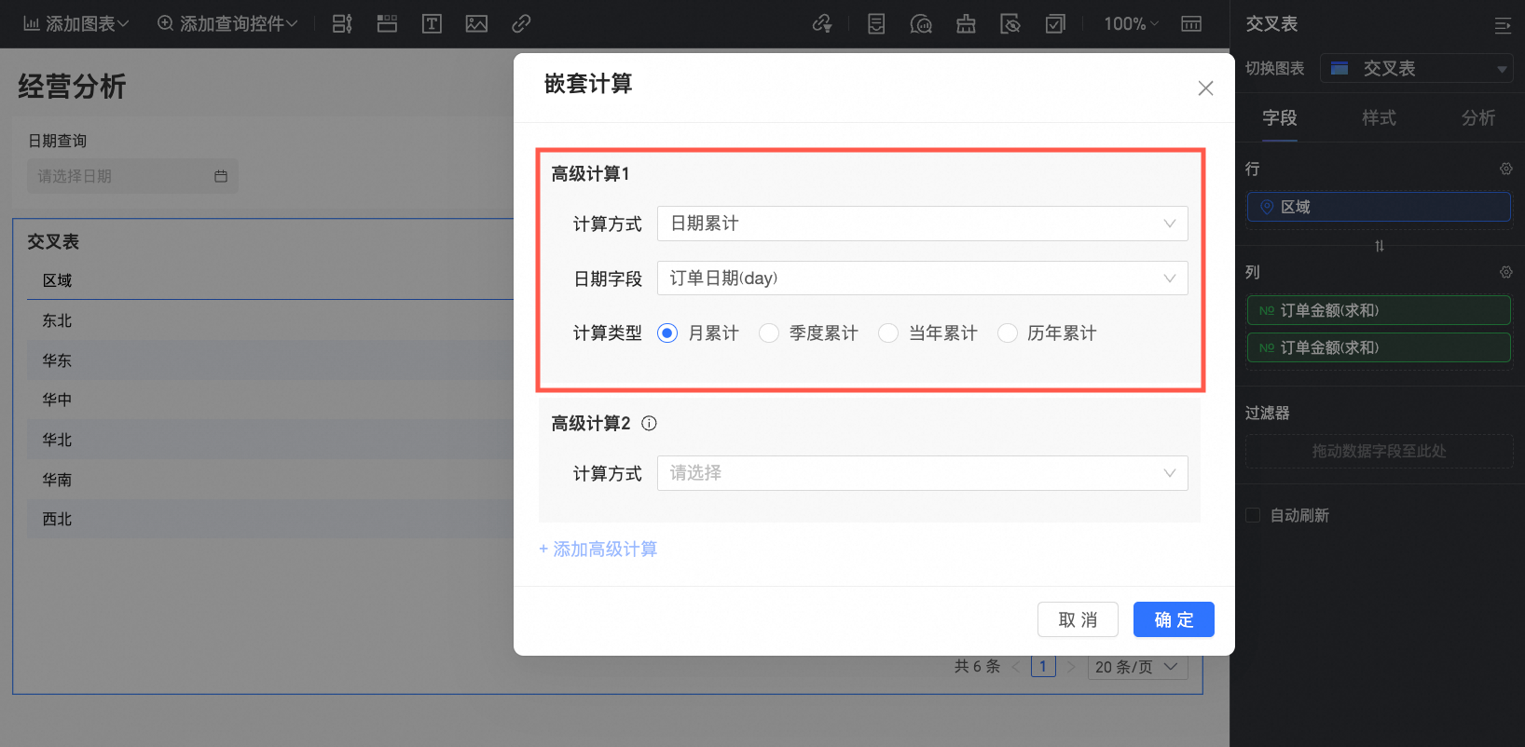Open 计算方式 dropdown showing 日期累计
The image size is (1525, 747).
[x=922, y=224]
